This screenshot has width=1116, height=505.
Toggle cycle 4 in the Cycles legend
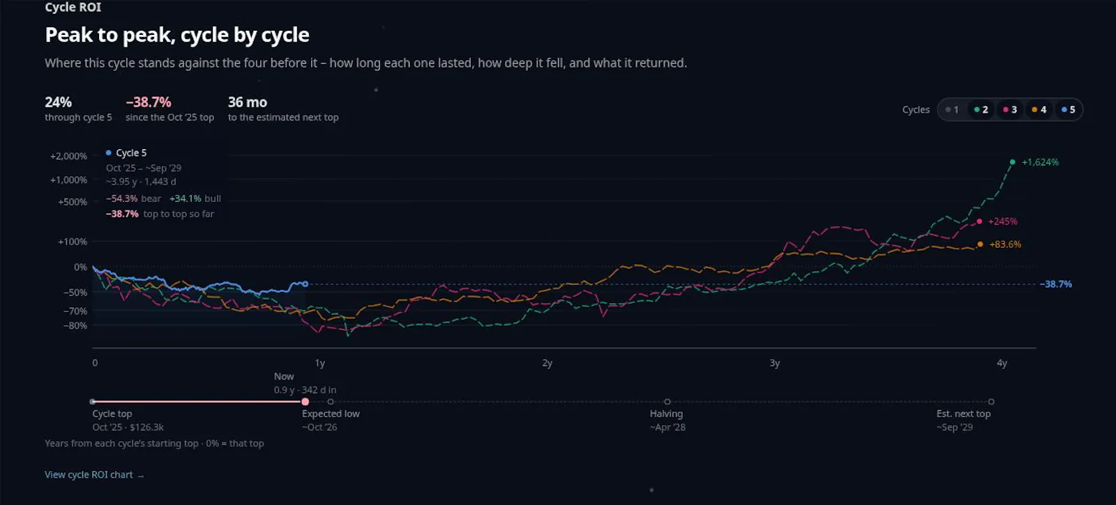(x=1039, y=109)
